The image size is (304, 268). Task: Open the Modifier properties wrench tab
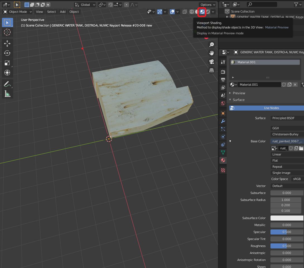pyautogui.click(x=223, y=121)
